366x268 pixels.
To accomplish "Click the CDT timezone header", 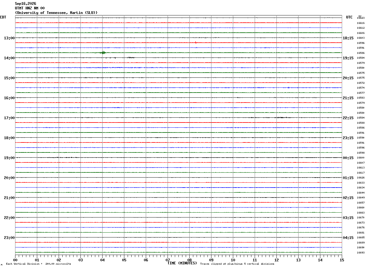I will 3,17.
